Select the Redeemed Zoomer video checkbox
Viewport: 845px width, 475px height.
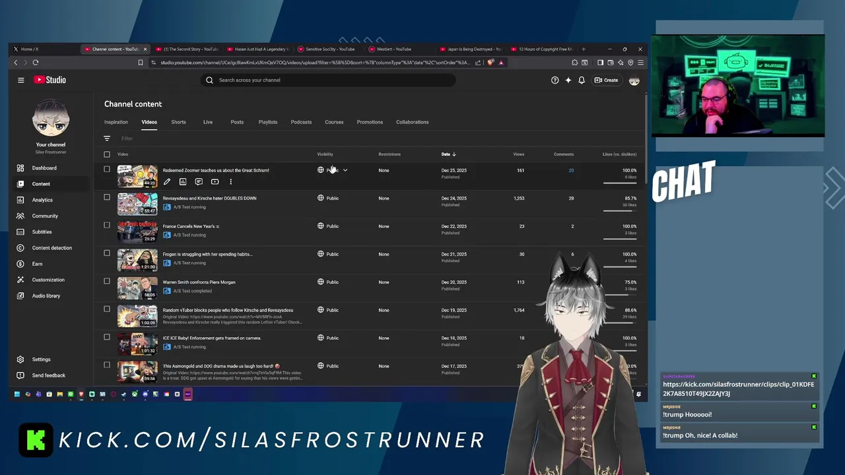coord(107,169)
